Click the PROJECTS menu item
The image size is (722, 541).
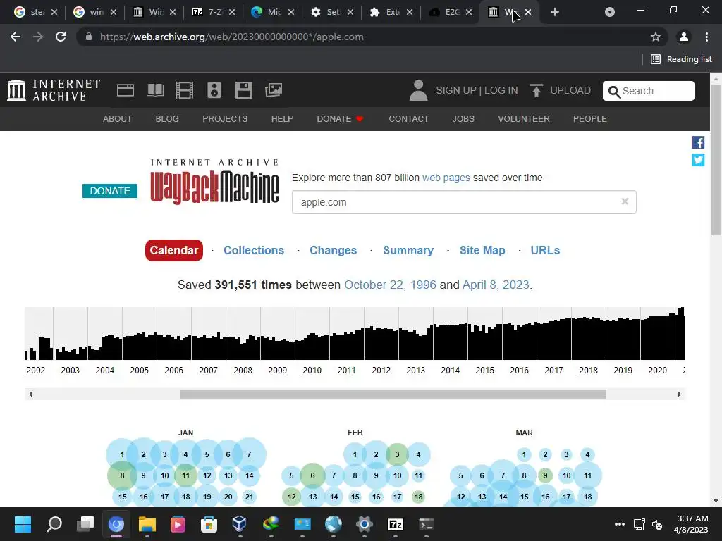click(x=225, y=118)
